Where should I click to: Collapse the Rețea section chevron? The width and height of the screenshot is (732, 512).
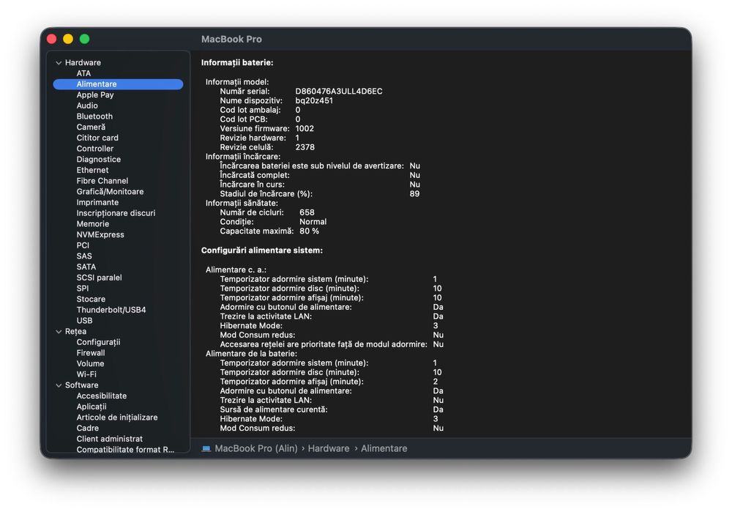click(x=59, y=332)
